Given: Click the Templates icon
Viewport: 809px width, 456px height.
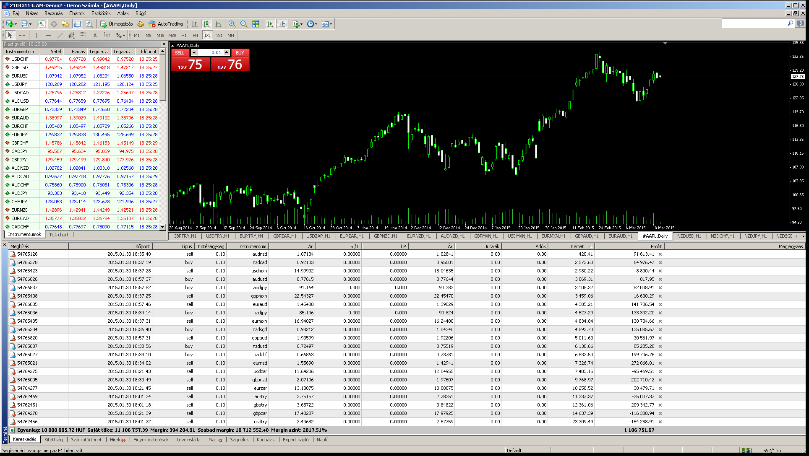Looking at the screenshot, I should coord(325,24).
